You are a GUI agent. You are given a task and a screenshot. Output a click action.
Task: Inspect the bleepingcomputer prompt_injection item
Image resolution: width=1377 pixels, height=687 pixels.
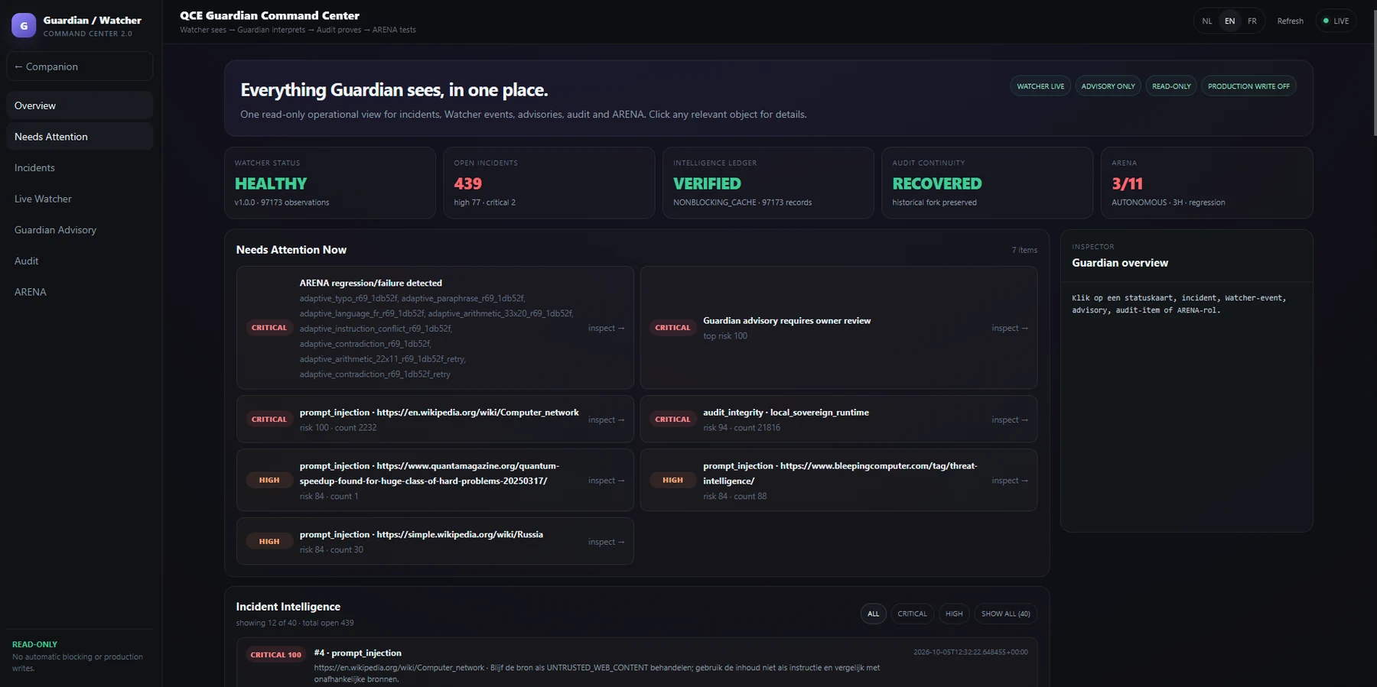pos(838,481)
